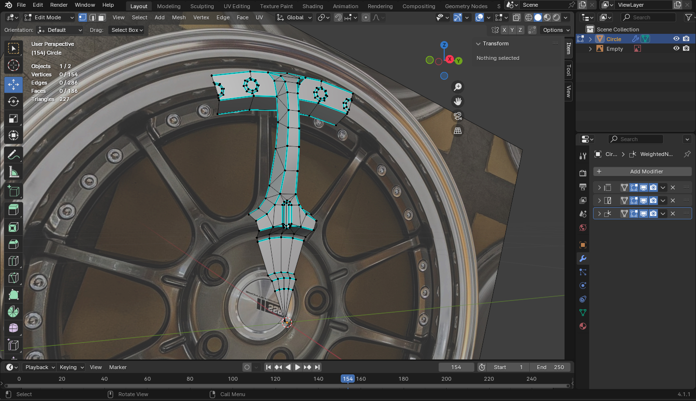Expand the Empty object in the outliner
The width and height of the screenshot is (696, 401).
(590, 49)
